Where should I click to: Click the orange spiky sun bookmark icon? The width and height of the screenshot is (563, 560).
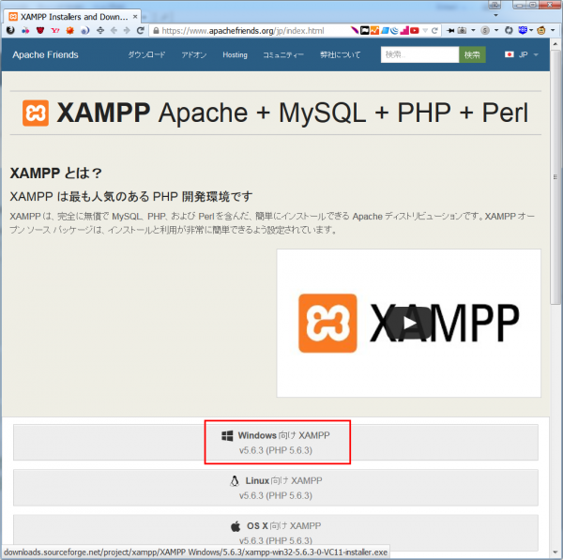[x=70, y=31]
